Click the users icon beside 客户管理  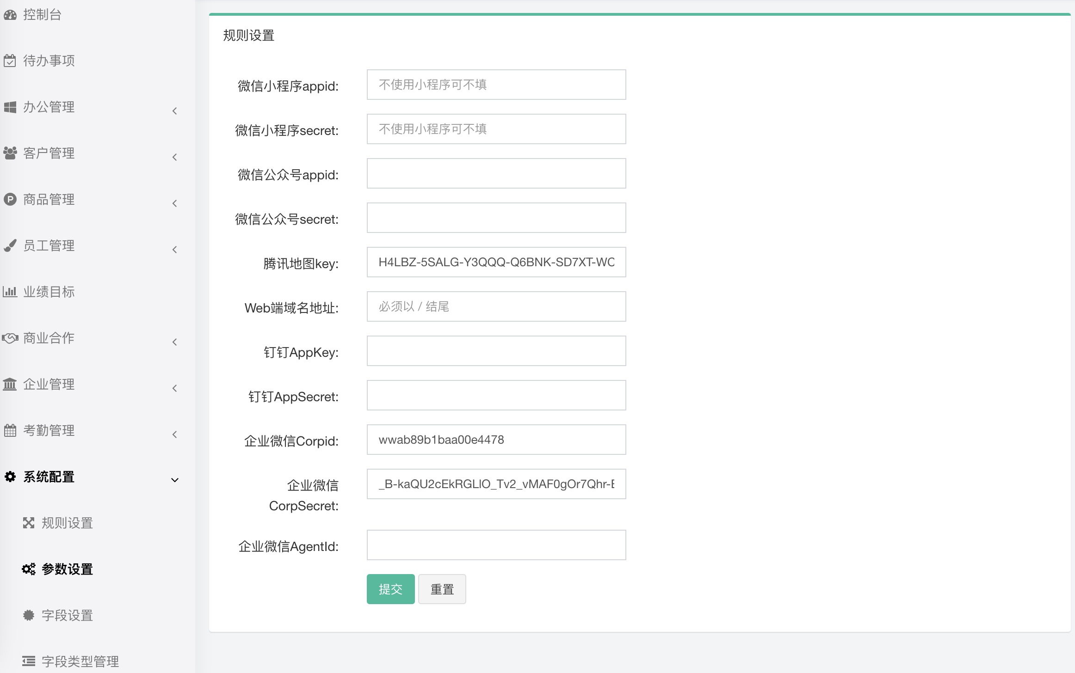[10, 153]
